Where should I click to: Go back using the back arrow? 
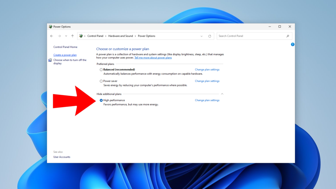tap(52, 36)
